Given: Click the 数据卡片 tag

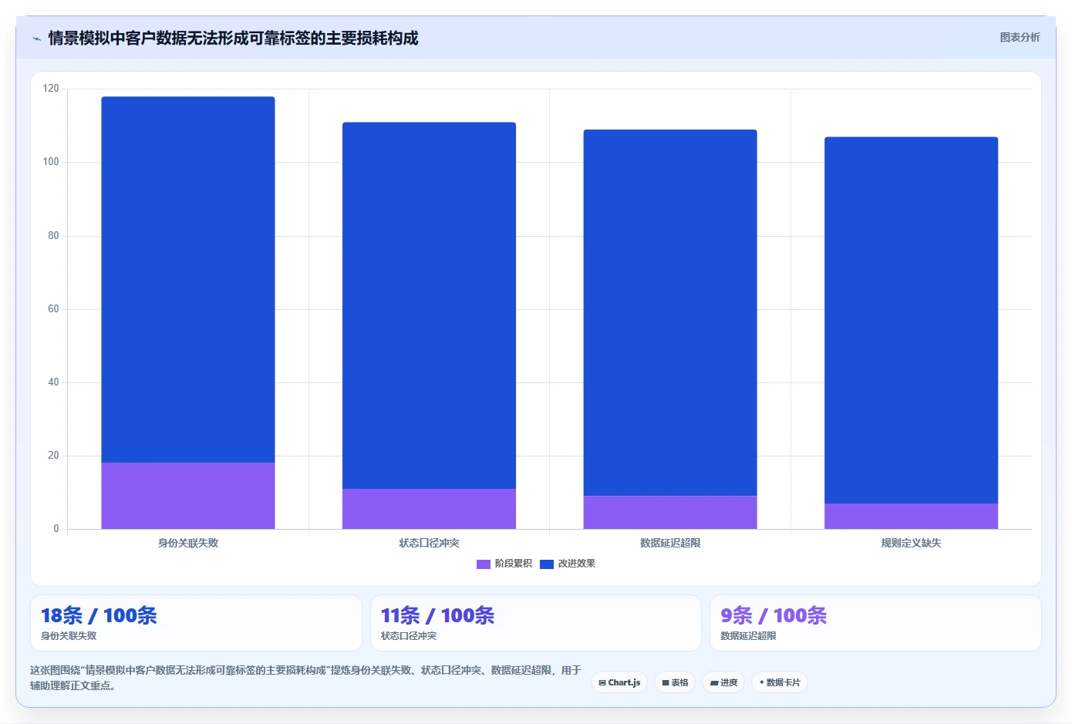Looking at the screenshot, I should pyautogui.click(x=779, y=682).
